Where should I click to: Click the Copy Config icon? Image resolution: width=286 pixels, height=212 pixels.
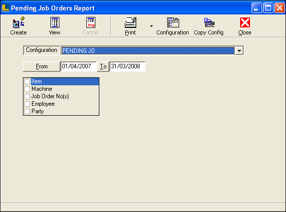tap(209, 22)
